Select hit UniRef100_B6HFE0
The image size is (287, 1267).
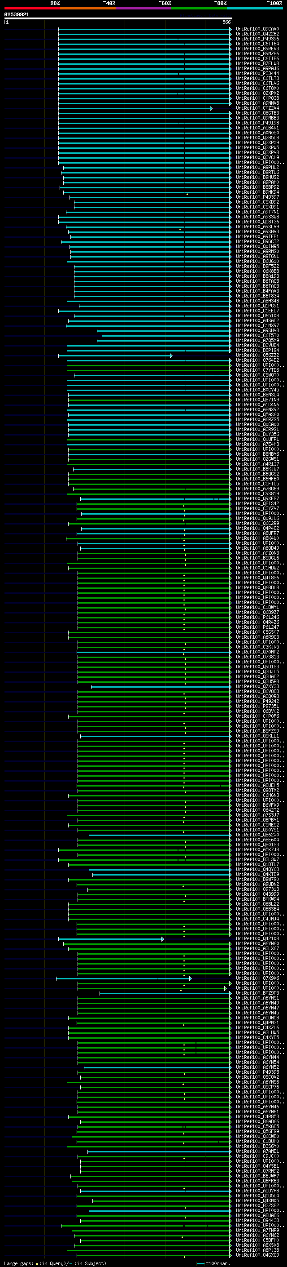click(257, 479)
